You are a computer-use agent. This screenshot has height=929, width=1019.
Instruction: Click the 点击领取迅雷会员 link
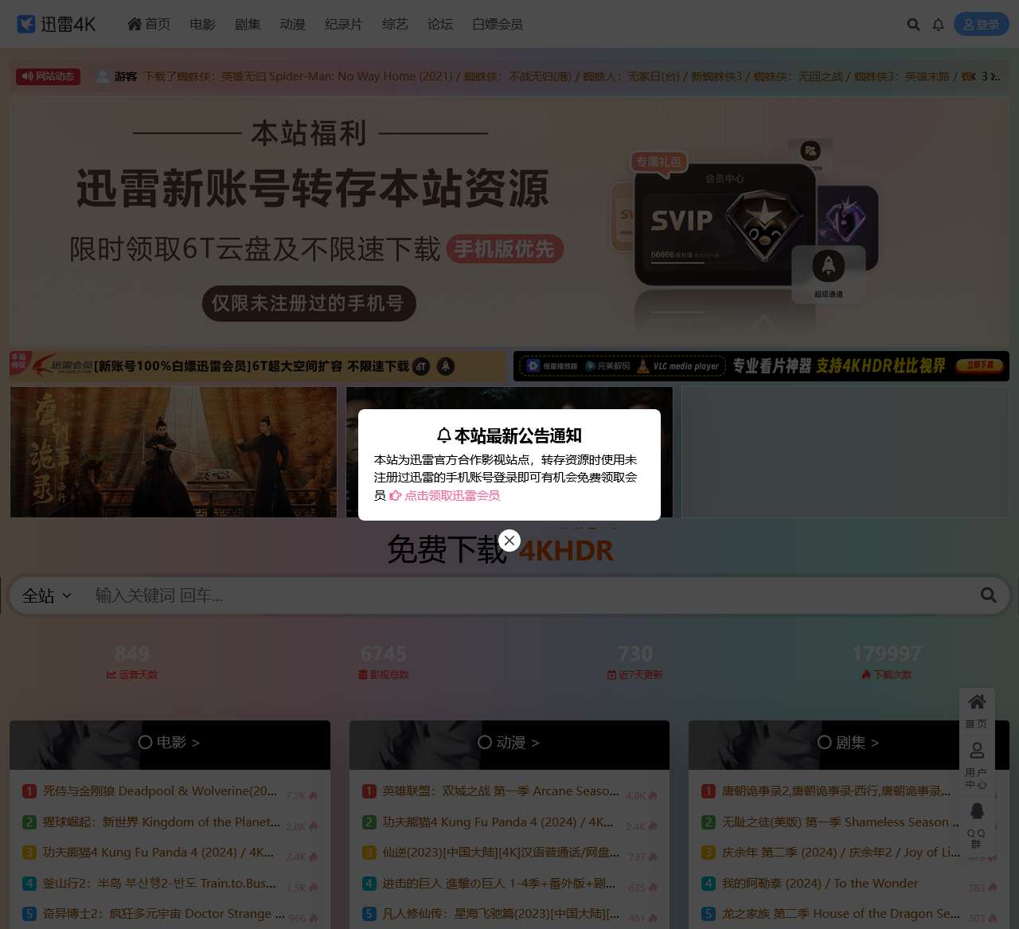point(444,495)
